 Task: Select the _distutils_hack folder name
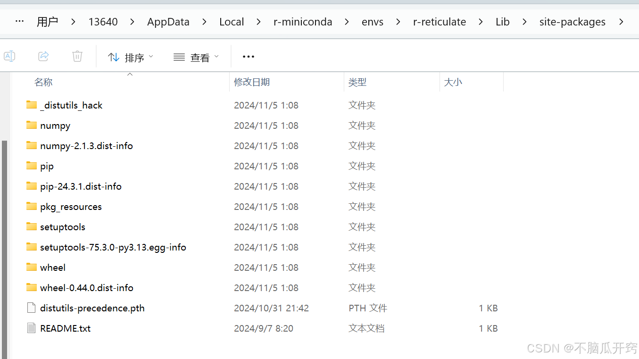[71, 105]
